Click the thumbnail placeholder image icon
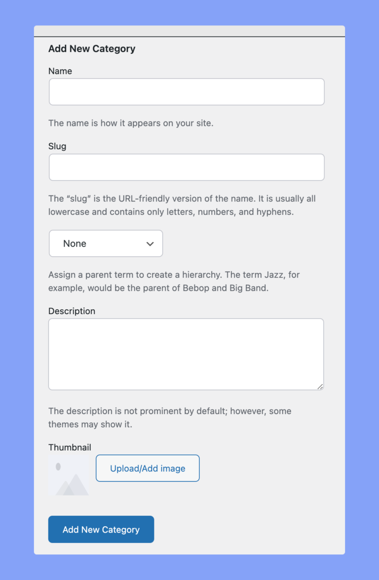The height and width of the screenshot is (580, 379). [68, 474]
